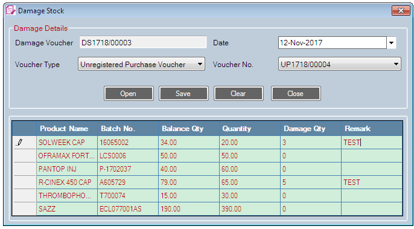The height and width of the screenshot is (229, 414).
Task: Click balance quantity 190.00
Action: [x=189, y=209]
